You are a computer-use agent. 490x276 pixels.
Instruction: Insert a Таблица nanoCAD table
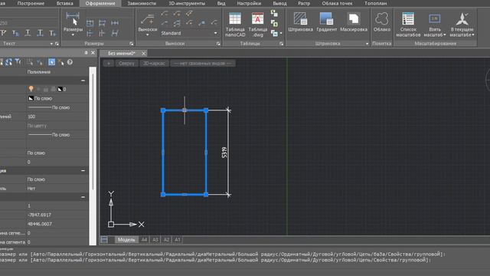235,25
